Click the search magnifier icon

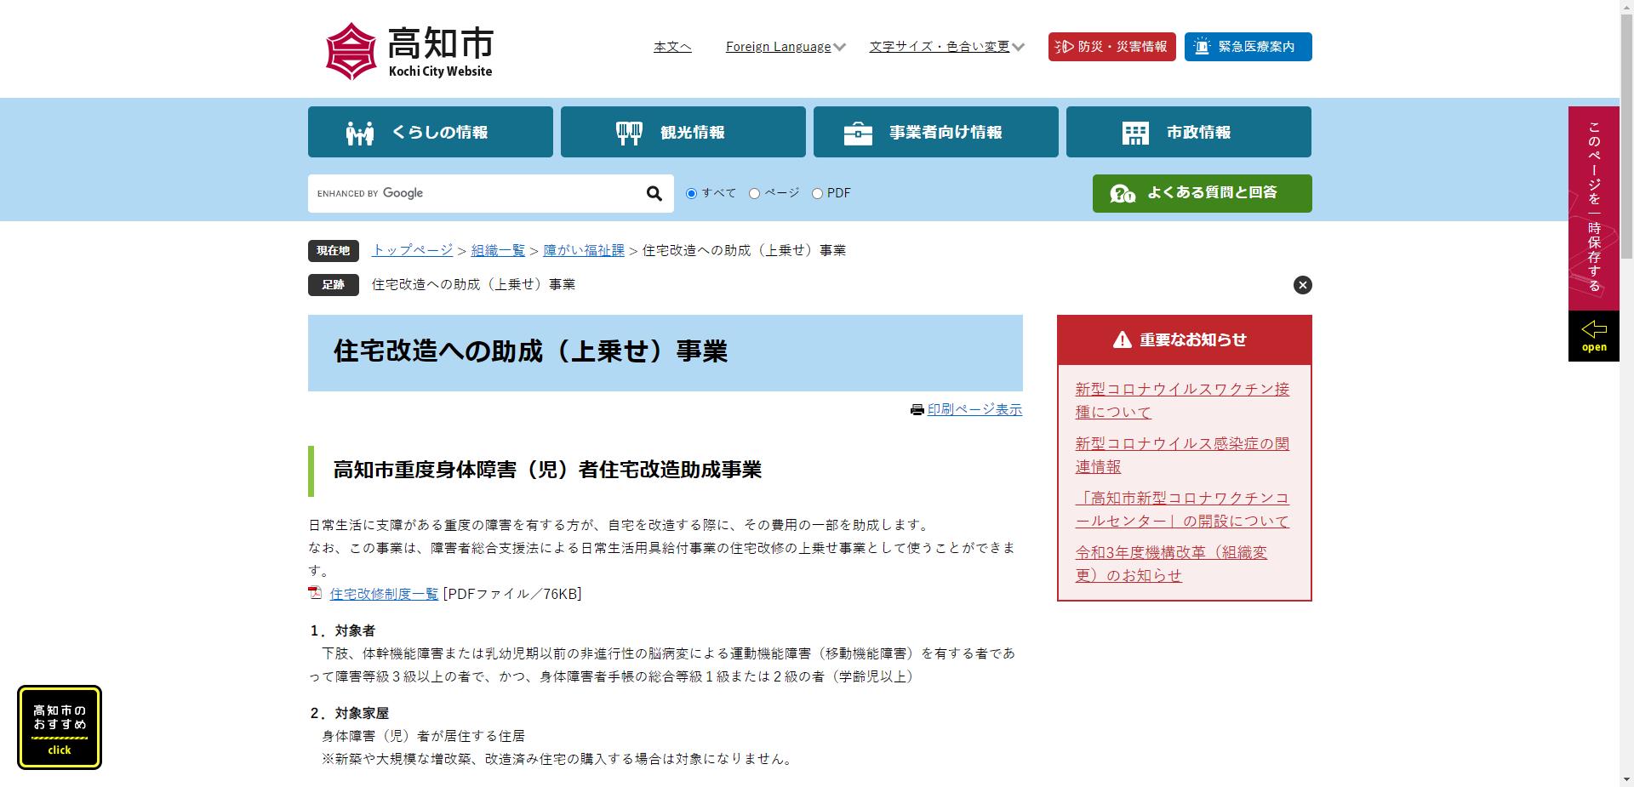coord(654,193)
